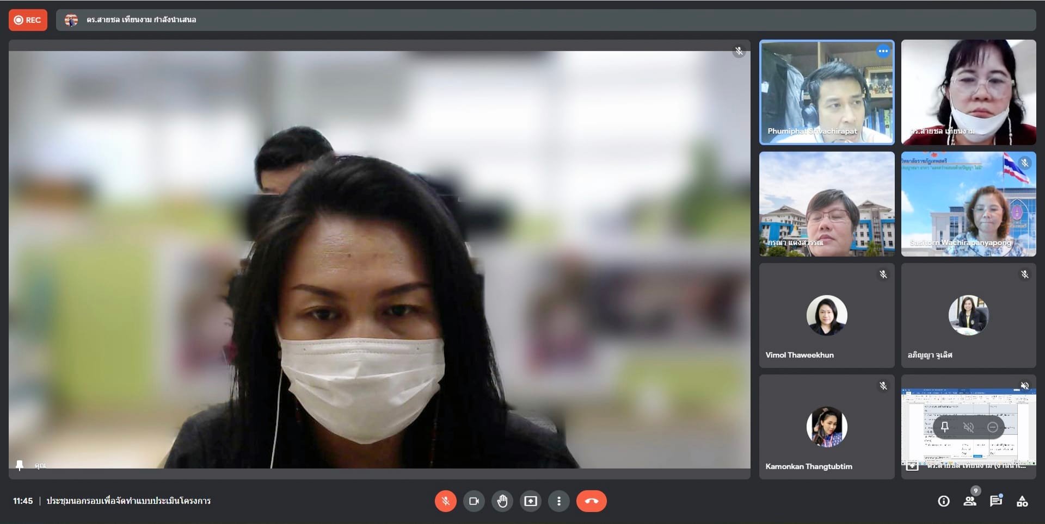Pin the shared presentation tile

point(945,427)
